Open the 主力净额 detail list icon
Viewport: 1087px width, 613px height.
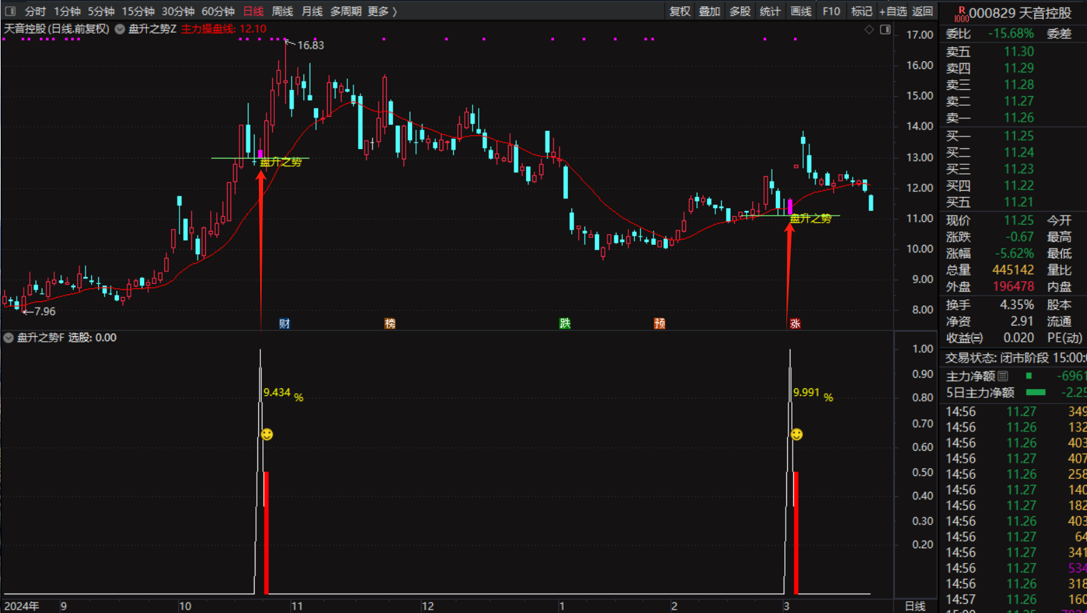[x=1003, y=376]
